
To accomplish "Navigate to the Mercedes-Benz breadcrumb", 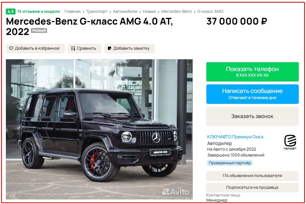I will pos(176,11).
